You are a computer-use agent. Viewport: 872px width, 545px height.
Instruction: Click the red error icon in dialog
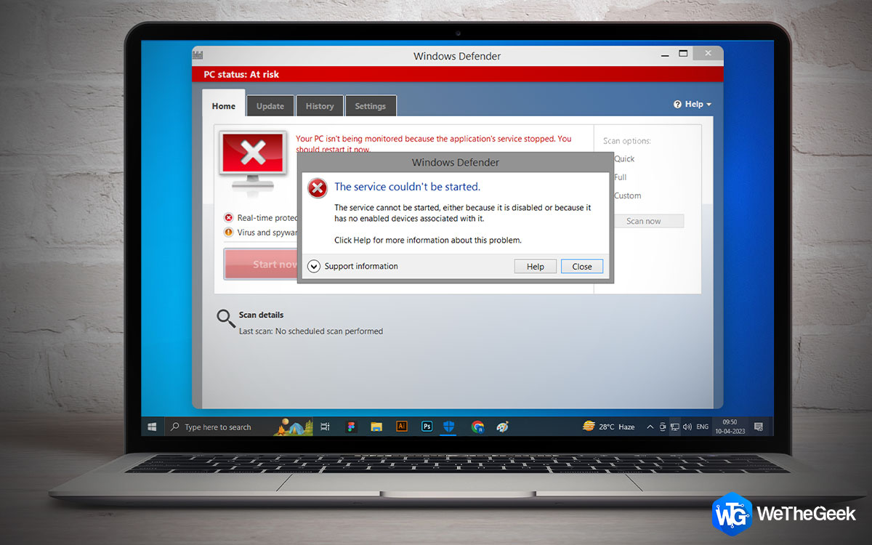coord(318,188)
